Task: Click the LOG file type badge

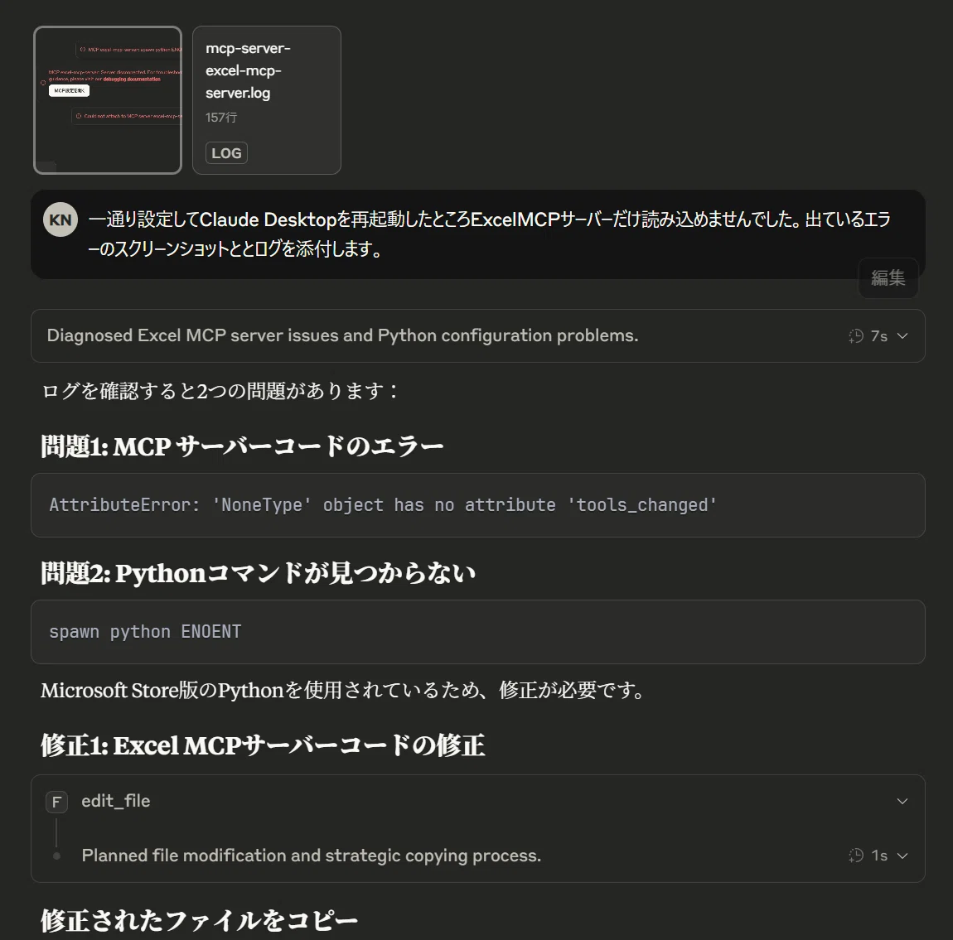Action: [x=227, y=153]
